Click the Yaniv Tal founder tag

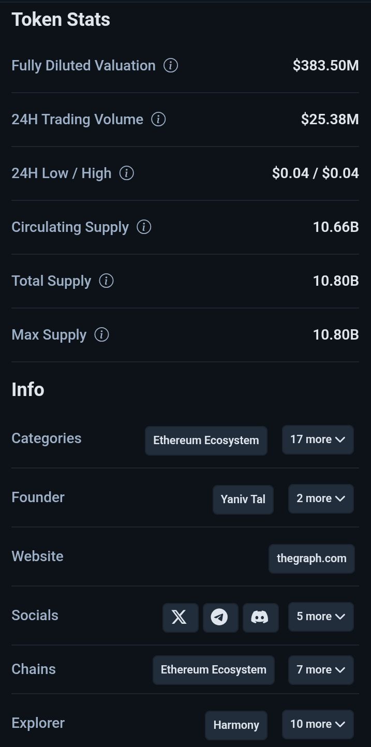tap(243, 500)
